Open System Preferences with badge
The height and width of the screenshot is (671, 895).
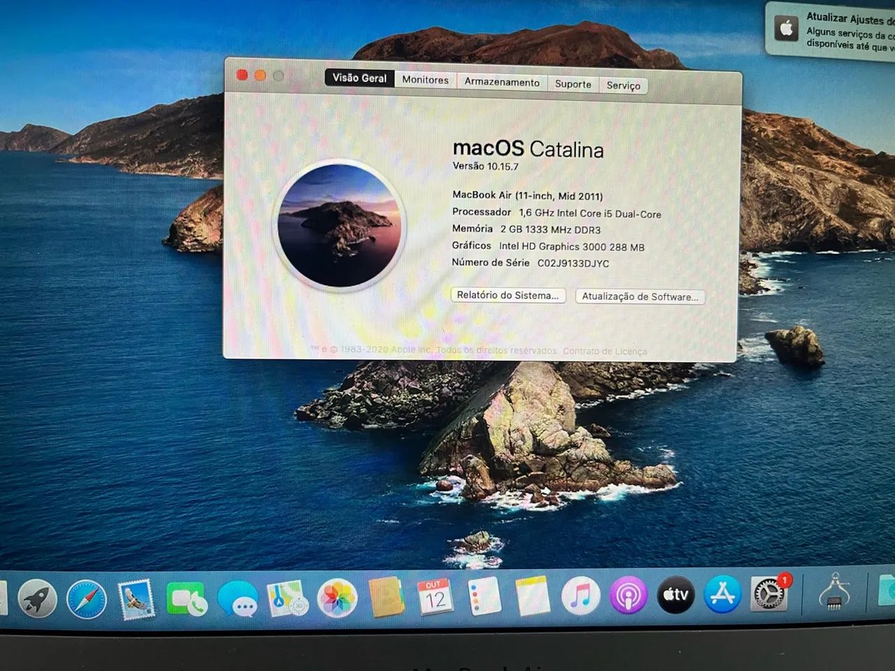point(770,593)
